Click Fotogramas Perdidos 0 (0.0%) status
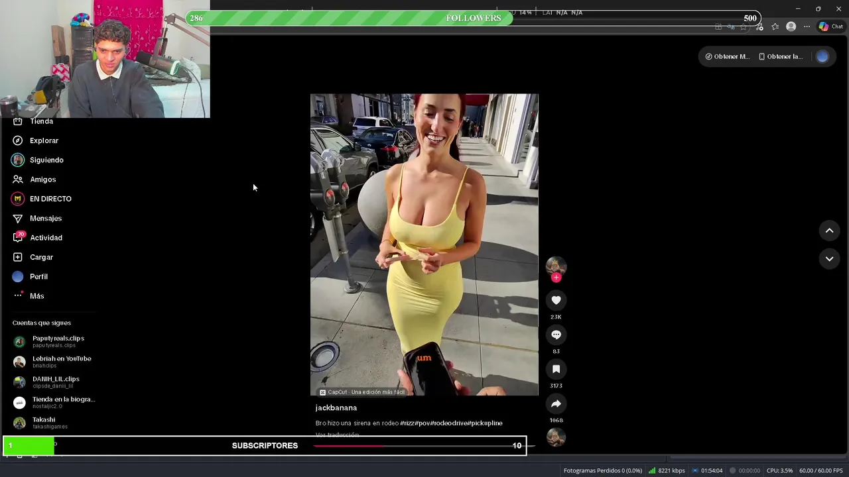 point(603,470)
